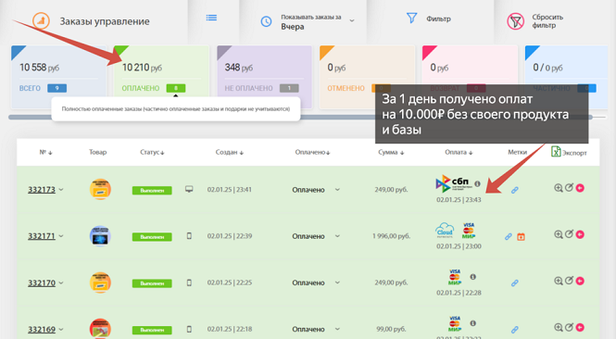This screenshot has width=616, height=339.
Task: Expand Показывать заказы за Вчера dropdown
Action: point(352,20)
